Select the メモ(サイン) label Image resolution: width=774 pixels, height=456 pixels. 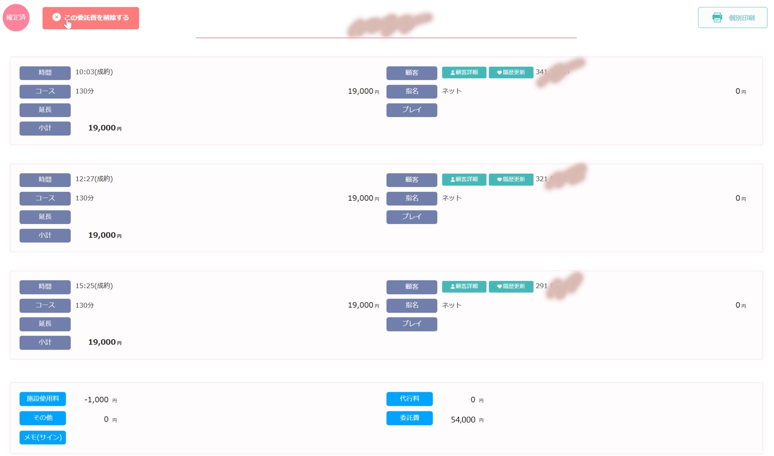(x=43, y=437)
